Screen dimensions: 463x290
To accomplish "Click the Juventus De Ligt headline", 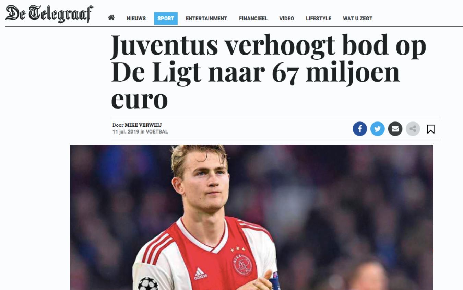I will [269, 71].
